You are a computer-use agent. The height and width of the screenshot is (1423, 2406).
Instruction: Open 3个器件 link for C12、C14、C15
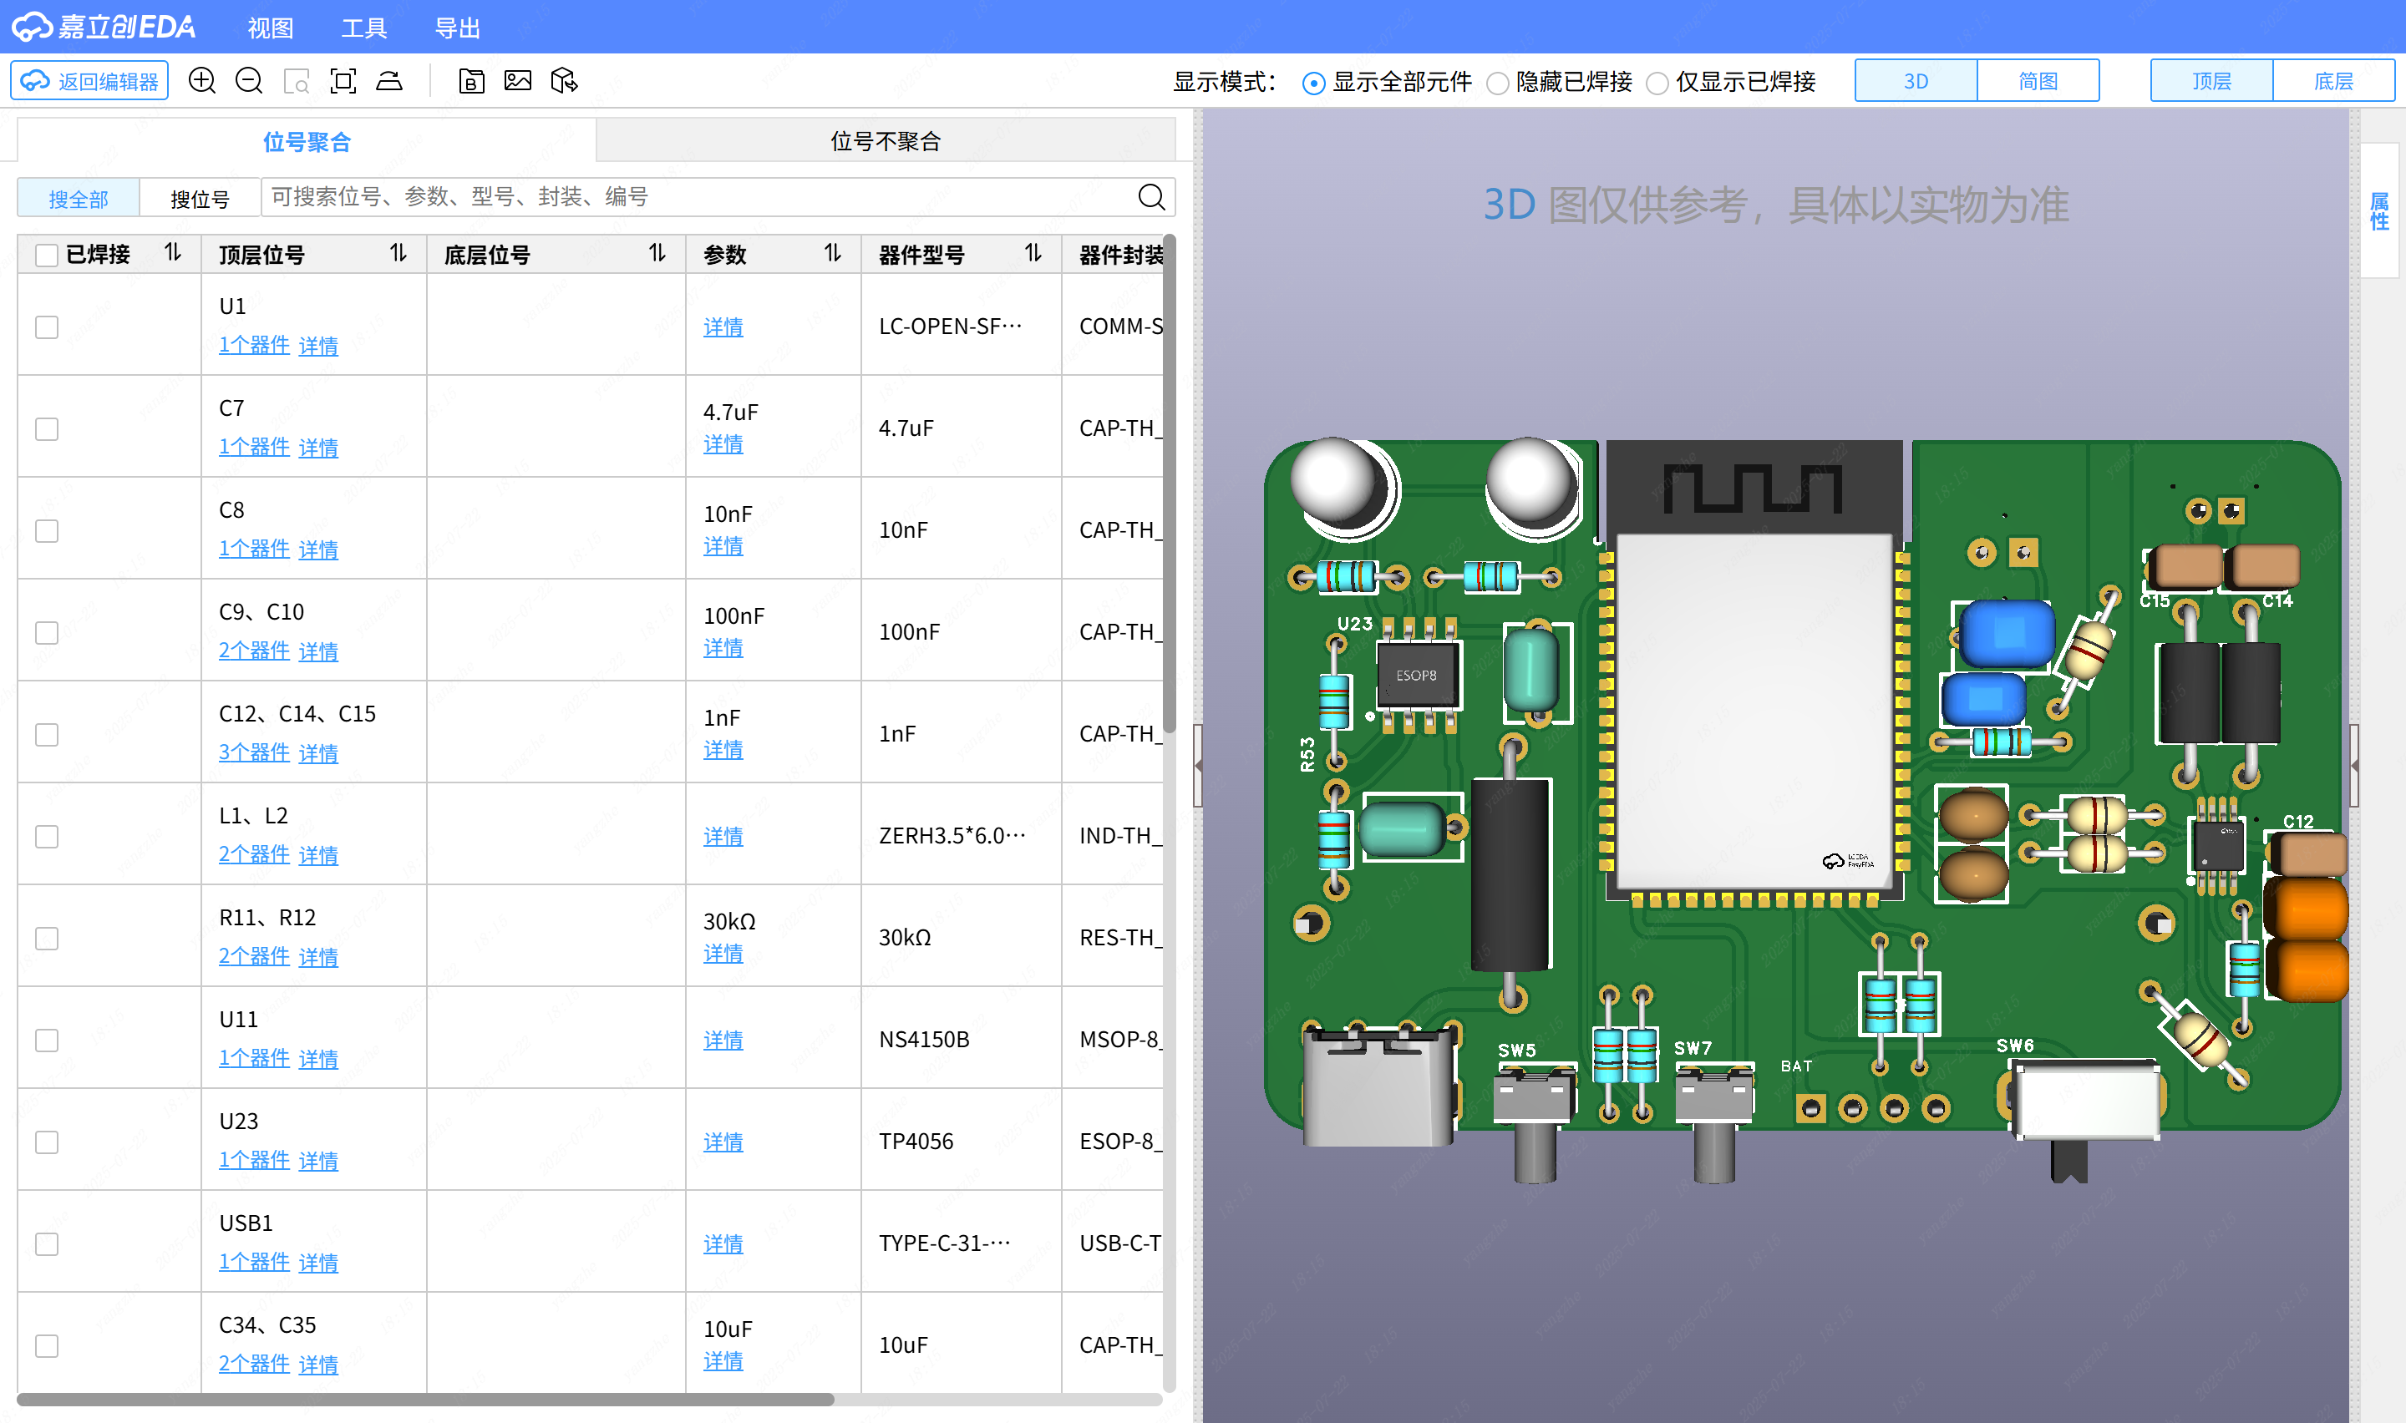tap(254, 752)
